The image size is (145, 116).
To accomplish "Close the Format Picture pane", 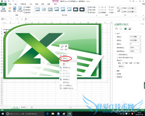I will 143,24.
